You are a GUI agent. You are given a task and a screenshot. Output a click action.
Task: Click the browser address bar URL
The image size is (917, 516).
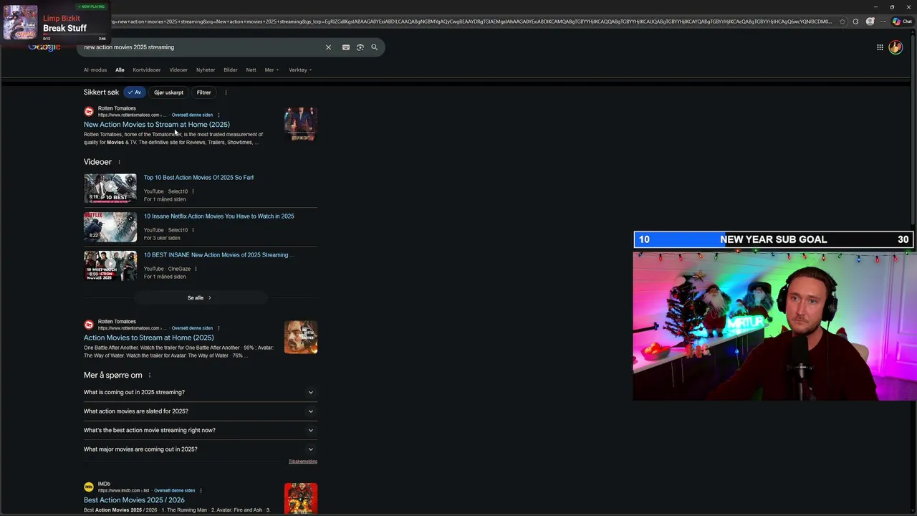click(x=473, y=21)
